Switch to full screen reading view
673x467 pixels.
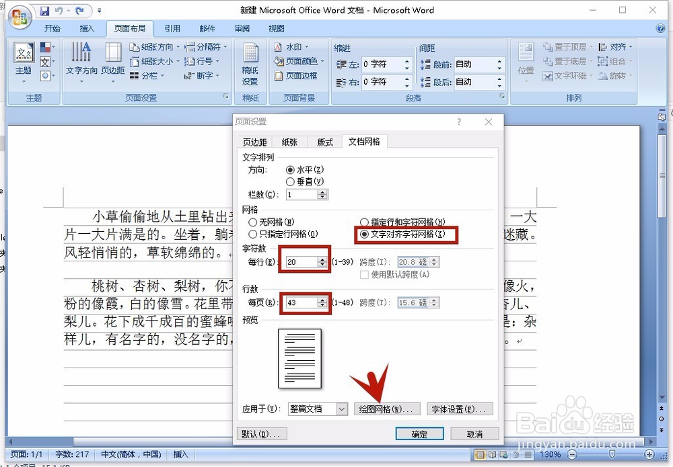point(492,454)
